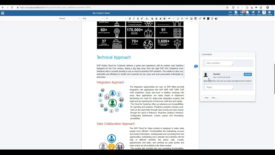Click the rkumar username in comment
The image size is (275, 155).
pos(217,74)
